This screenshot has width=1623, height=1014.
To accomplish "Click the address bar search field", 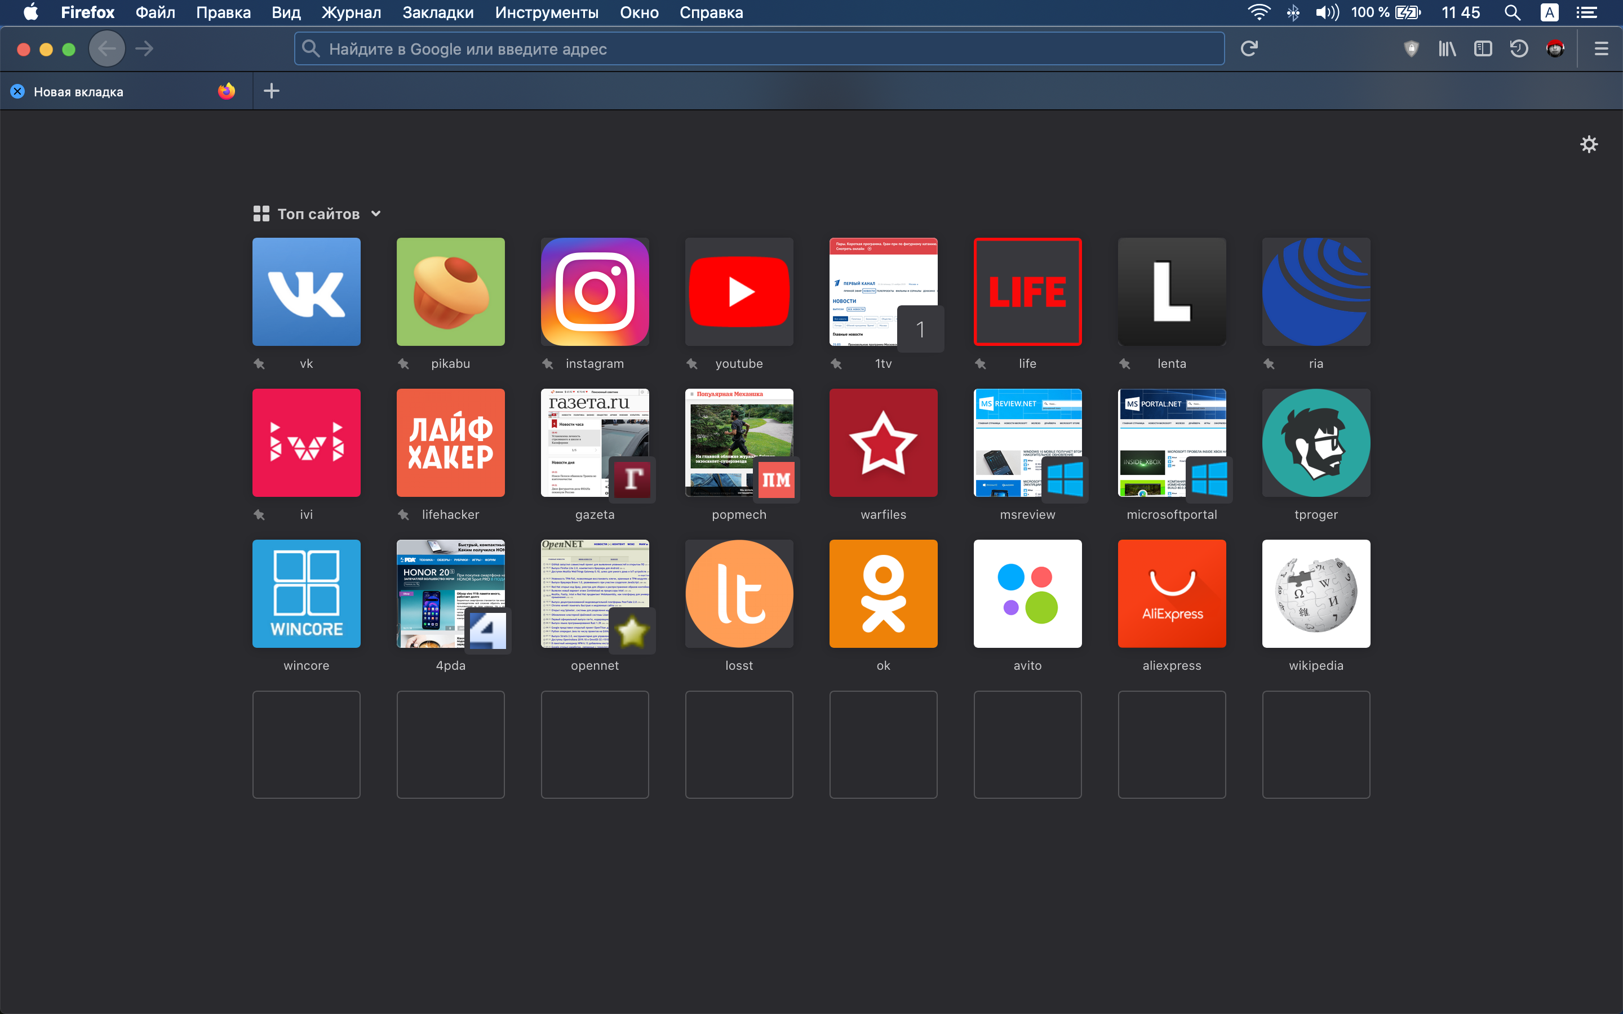I will click(x=759, y=49).
